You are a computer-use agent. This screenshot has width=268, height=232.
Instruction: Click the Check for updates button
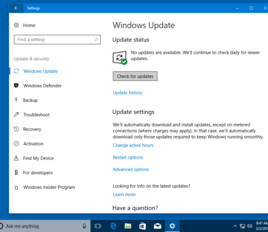(x=135, y=76)
